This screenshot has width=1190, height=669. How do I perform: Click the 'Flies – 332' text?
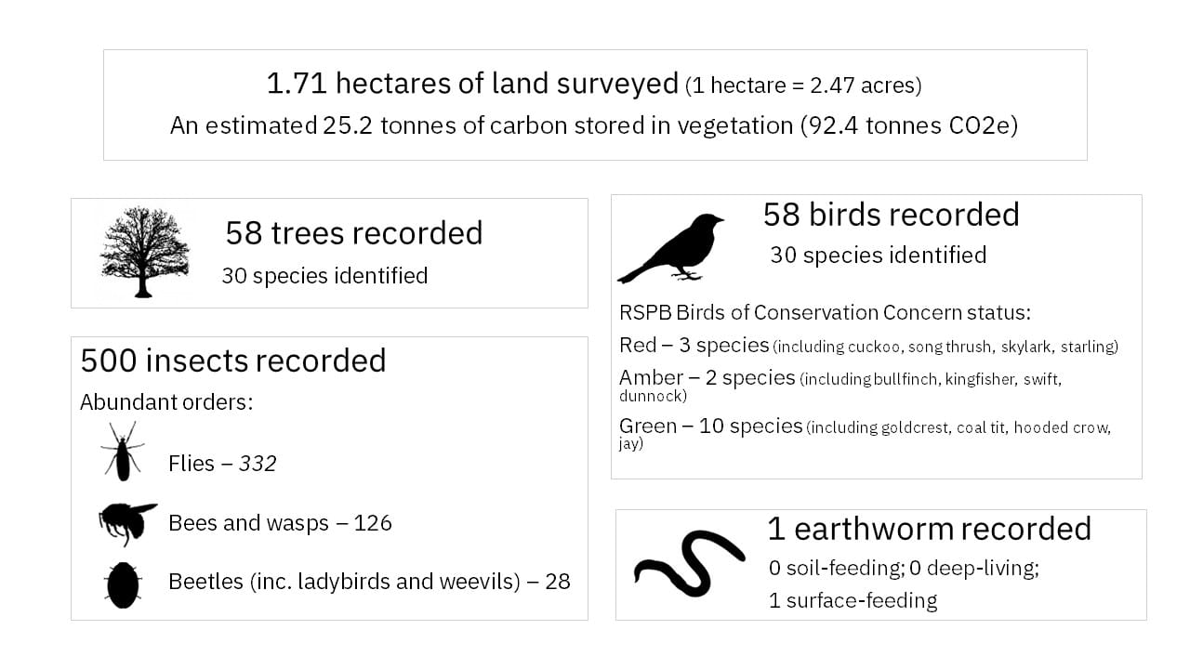[x=222, y=463]
